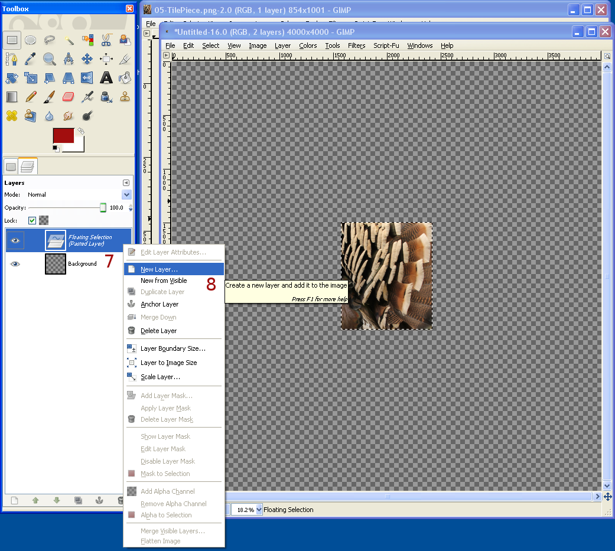Select the Color Picker eyedropper tool
This screenshot has height=551, width=615.
click(x=30, y=58)
